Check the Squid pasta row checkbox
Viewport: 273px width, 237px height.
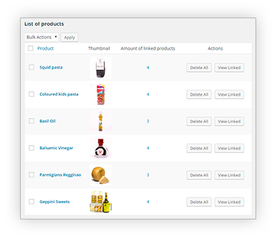tap(32, 67)
